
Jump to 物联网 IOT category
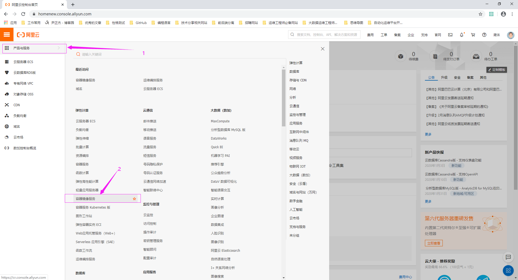point(298,167)
